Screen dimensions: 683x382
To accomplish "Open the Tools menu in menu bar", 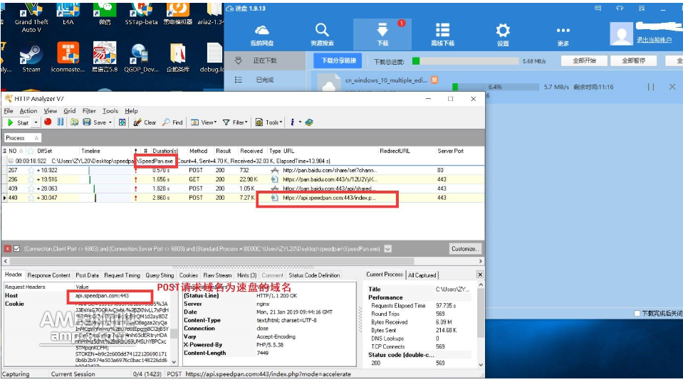I will point(110,111).
